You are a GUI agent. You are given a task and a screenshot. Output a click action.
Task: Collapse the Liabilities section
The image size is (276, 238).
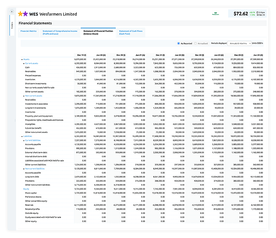(x=22, y=136)
